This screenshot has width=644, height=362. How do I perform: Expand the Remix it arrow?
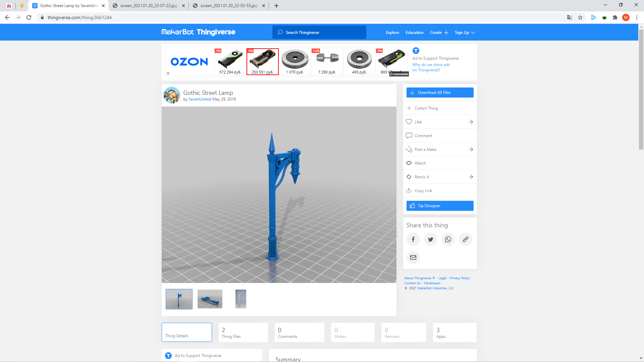[471, 177]
